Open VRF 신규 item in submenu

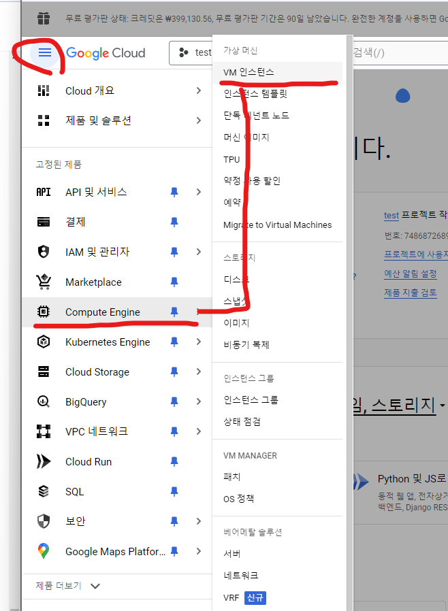244,598
